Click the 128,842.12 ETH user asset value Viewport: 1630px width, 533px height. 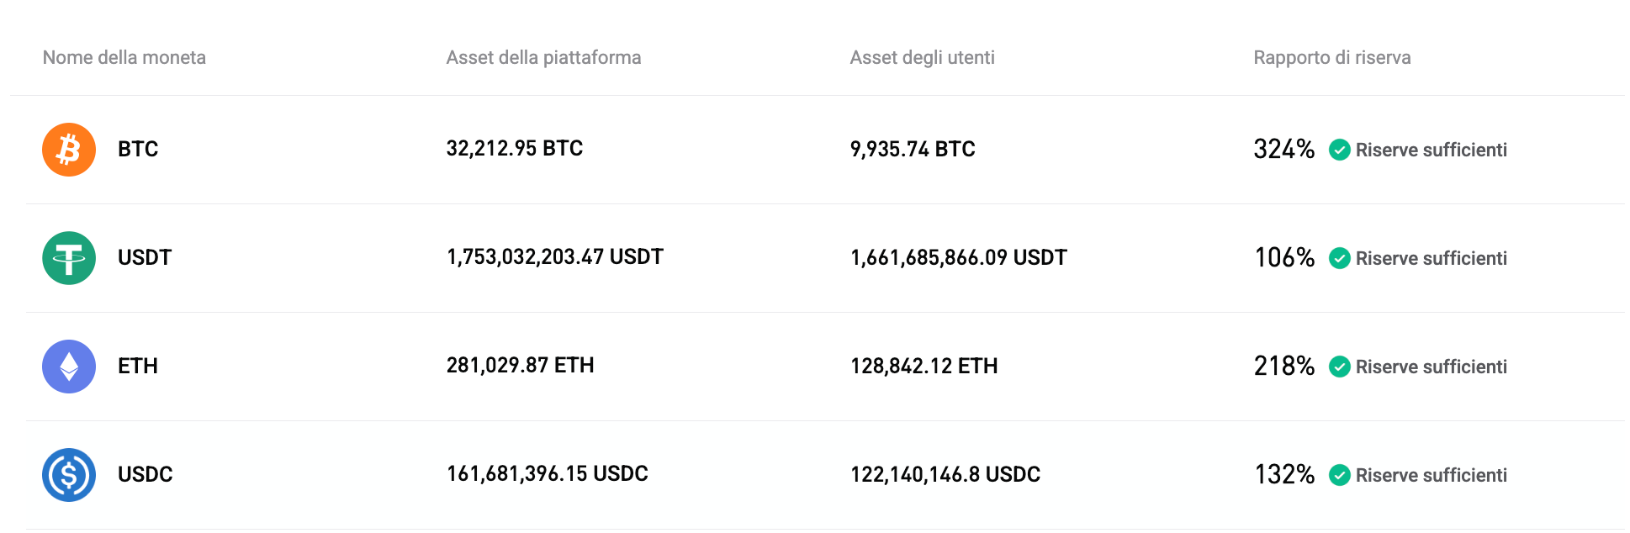[x=923, y=366]
